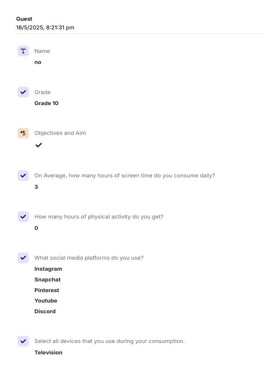Click the checkmark icon beside Grade
The height and width of the screenshot is (372, 279).
(23, 92)
